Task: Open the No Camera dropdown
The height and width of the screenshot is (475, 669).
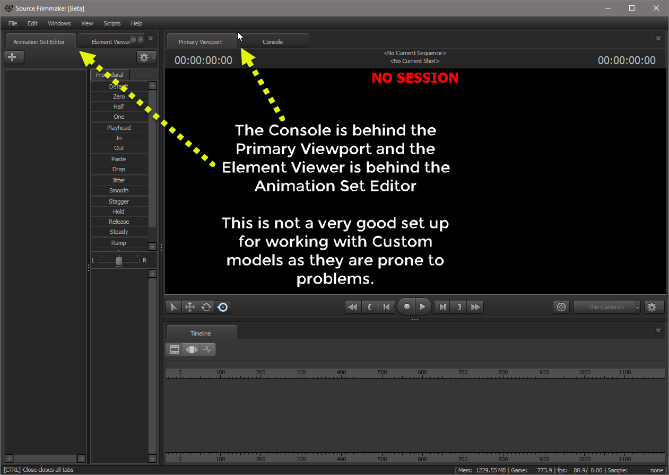Action: click(607, 307)
